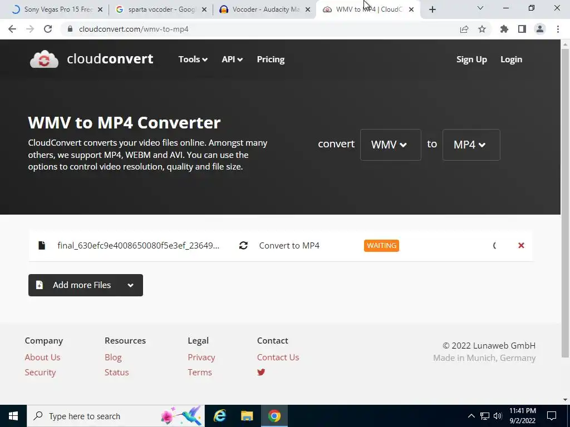Open the WMV source format dropdown
The width and height of the screenshot is (570, 427).
[x=390, y=145]
